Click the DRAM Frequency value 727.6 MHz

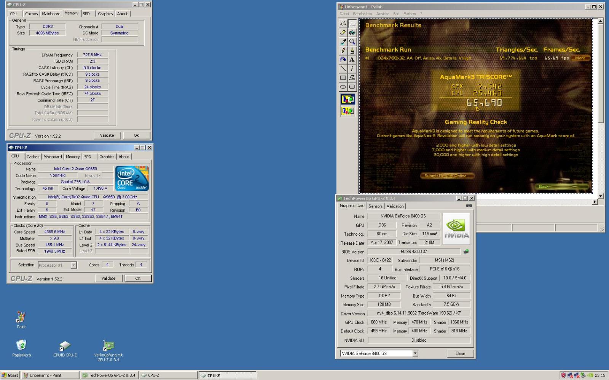click(92, 55)
